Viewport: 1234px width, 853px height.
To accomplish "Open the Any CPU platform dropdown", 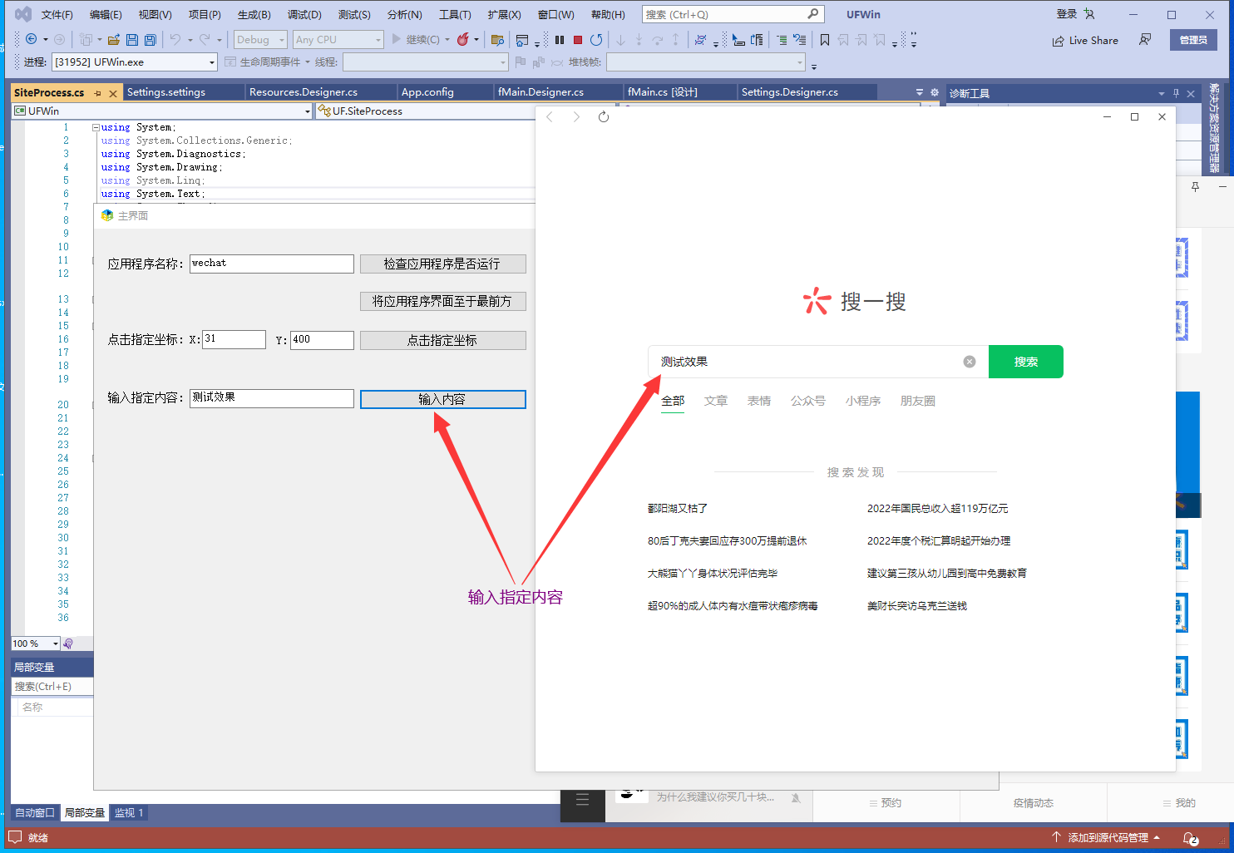I will 338,39.
